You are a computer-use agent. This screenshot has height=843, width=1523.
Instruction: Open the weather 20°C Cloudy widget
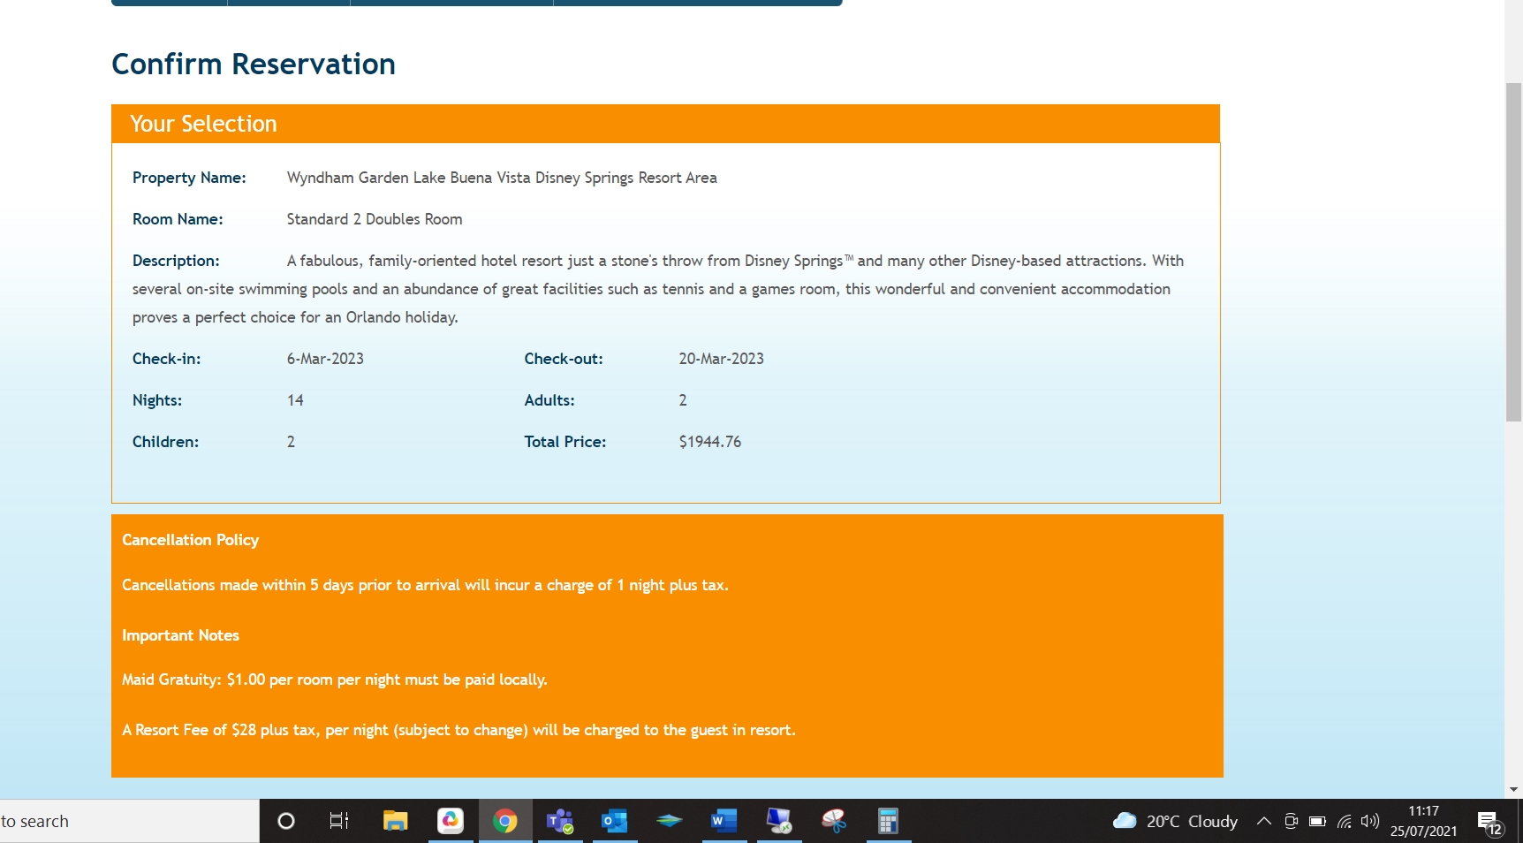coord(1175,821)
